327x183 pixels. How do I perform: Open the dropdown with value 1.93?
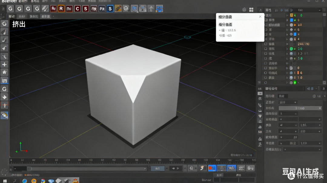click(310, 125)
